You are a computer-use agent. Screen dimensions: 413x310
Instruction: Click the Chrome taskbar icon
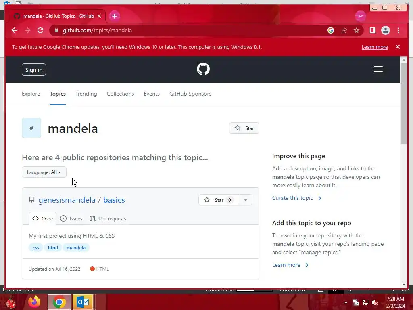(59, 302)
